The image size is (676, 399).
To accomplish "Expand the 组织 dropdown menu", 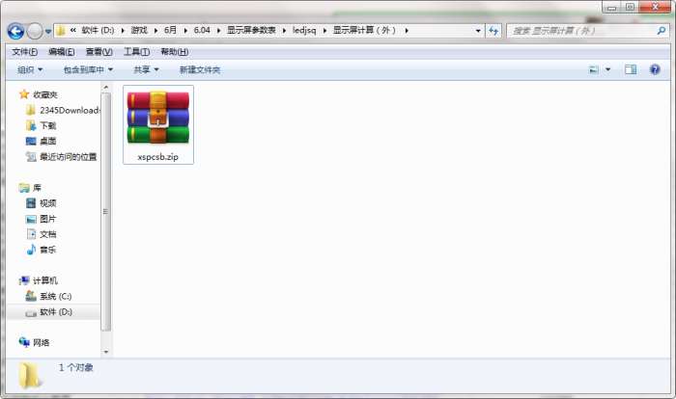I will [30, 69].
